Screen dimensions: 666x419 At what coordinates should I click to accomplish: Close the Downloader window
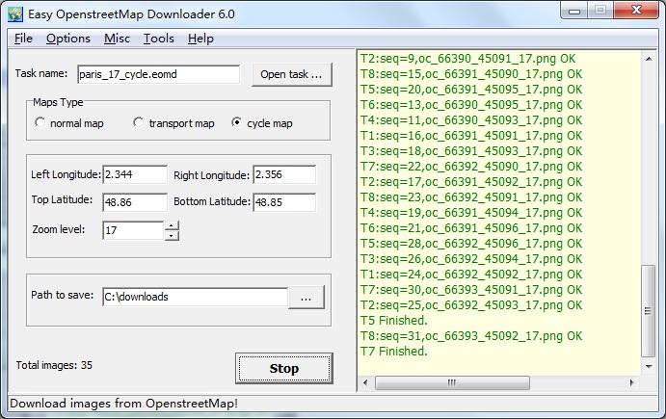636,11
